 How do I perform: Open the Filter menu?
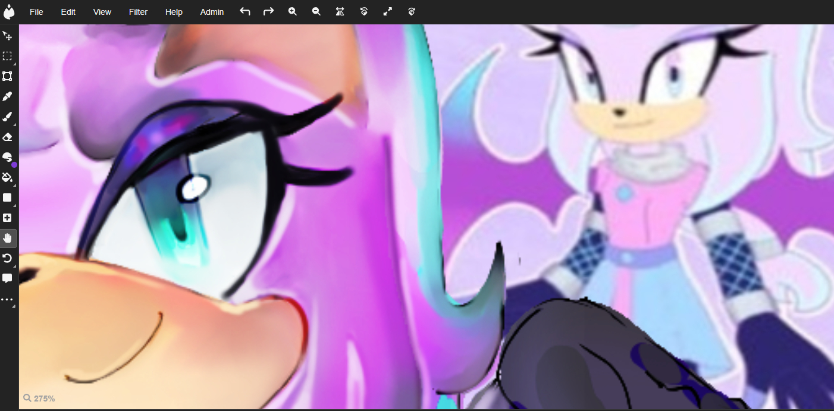[x=138, y=12]
